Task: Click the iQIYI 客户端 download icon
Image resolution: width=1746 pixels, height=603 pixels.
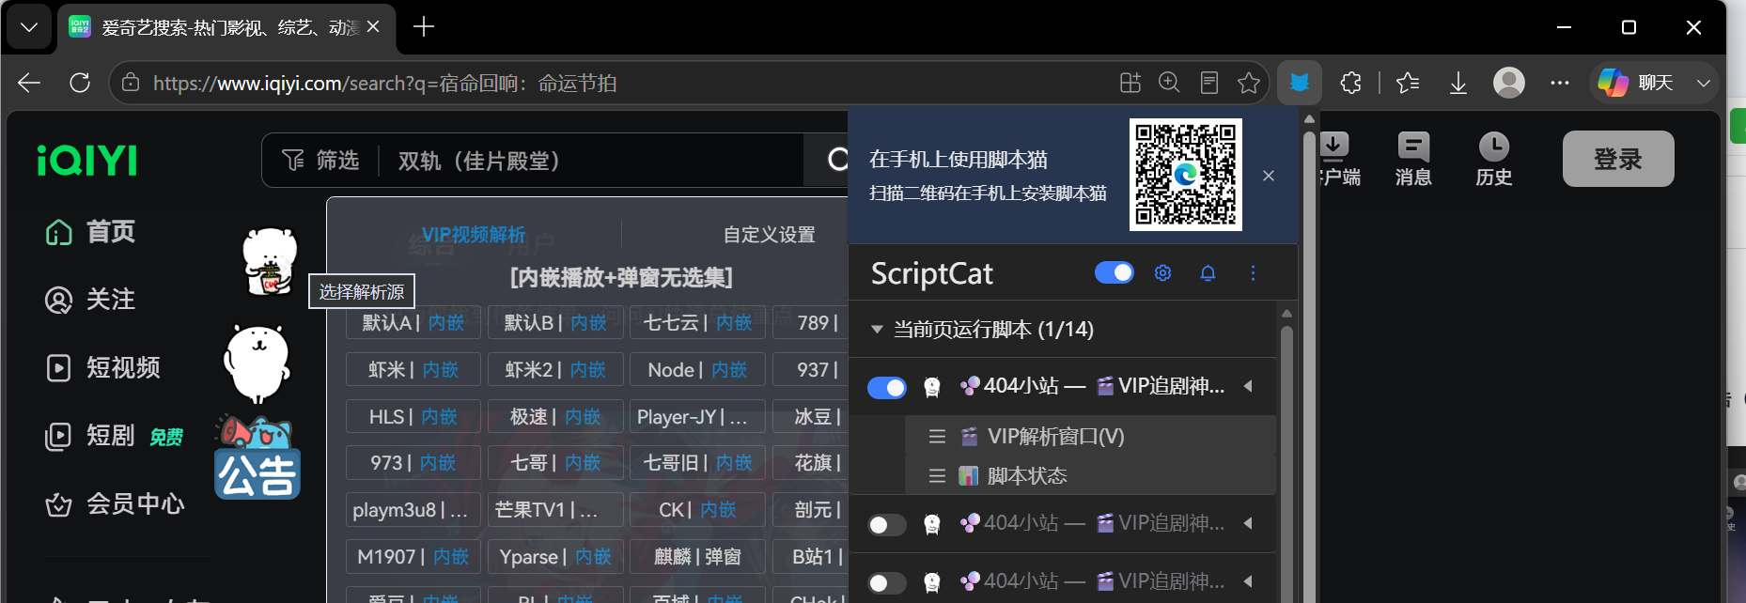Action: click(x=1338, y=160)
